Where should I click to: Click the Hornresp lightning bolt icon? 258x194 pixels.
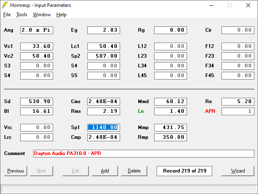pyautogui.click(x=5, y=5)
